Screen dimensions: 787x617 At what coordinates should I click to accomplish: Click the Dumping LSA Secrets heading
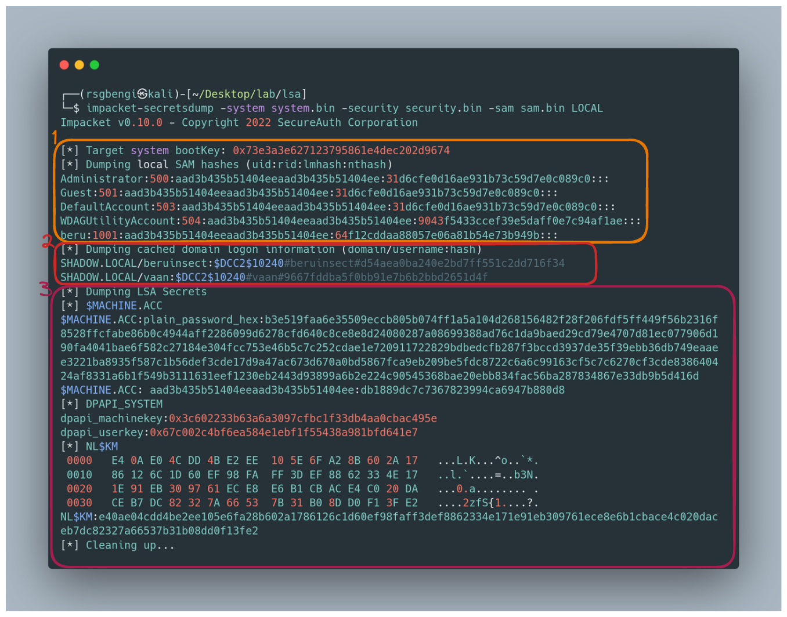pos(146,292)
